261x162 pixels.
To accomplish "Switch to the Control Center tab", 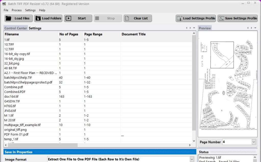I will (16, 28).
